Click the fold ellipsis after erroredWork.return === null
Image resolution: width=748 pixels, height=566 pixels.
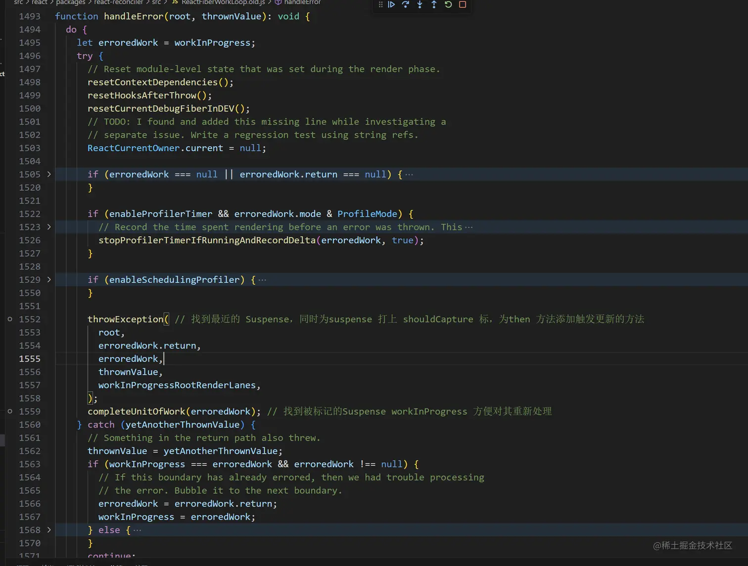coord(409,174)
